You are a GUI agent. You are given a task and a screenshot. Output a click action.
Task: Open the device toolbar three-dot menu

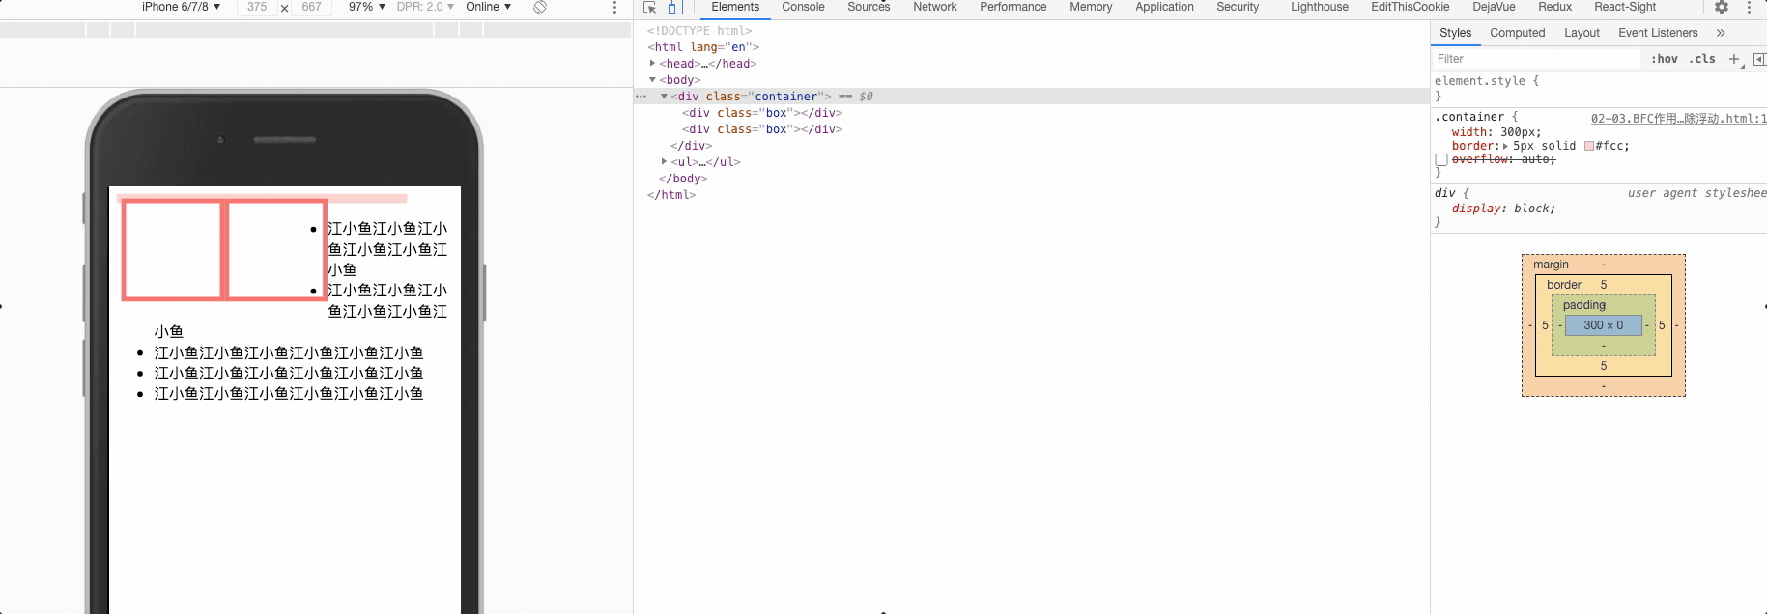click(614, 7)
